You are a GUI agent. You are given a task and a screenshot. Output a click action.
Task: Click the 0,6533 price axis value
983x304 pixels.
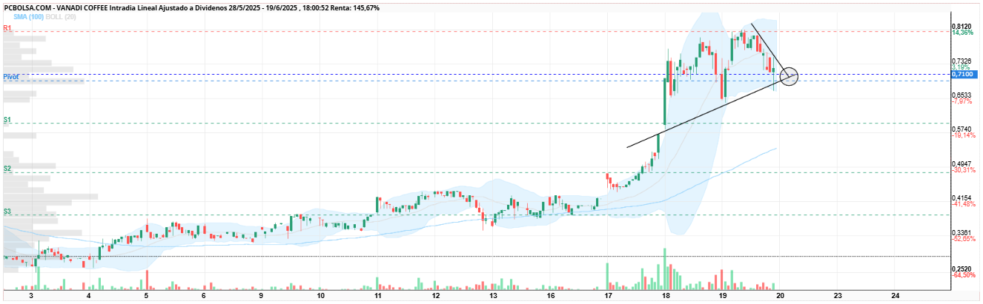962,95
